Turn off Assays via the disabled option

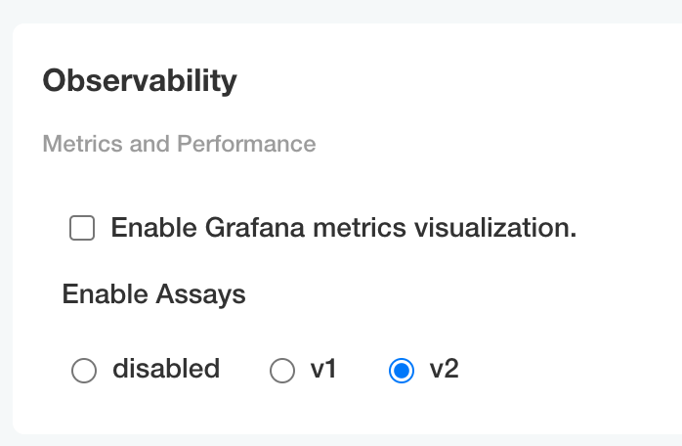tap(84, 371)
